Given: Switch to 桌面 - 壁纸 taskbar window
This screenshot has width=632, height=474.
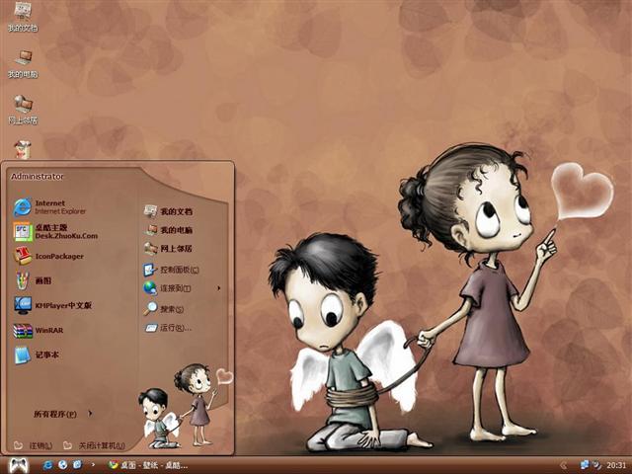Looking at the screenshot, I should pos(147,465).
